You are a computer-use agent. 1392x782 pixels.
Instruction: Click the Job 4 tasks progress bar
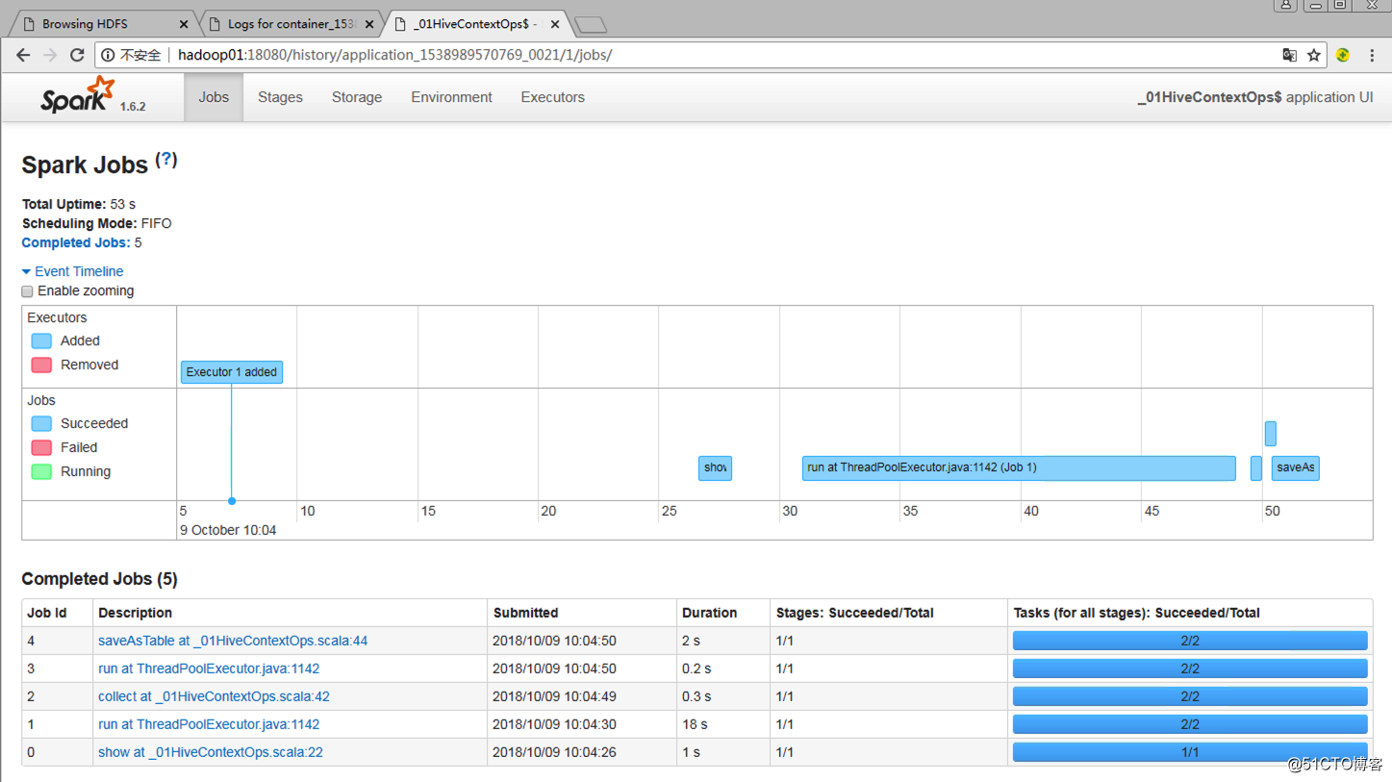(x=1190, y=641)
